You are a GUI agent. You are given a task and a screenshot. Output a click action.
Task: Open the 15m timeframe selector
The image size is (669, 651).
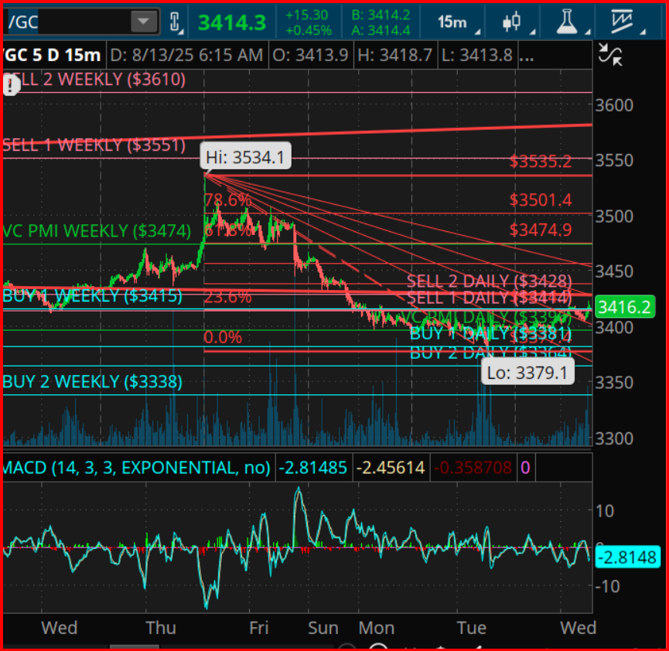click(456, 22)
